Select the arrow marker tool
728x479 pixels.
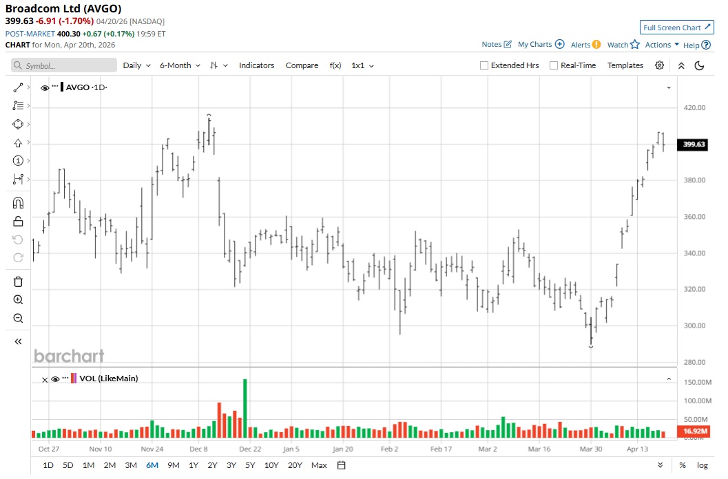click(x=18, y=143)
